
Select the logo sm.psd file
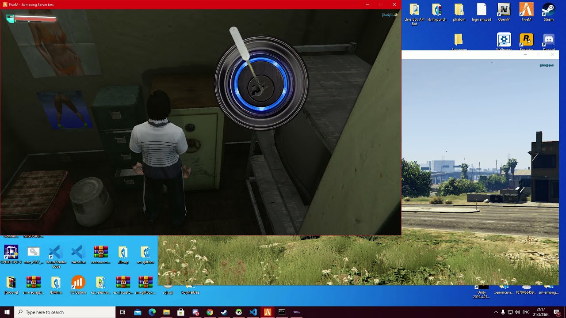[x=482, y=12]
